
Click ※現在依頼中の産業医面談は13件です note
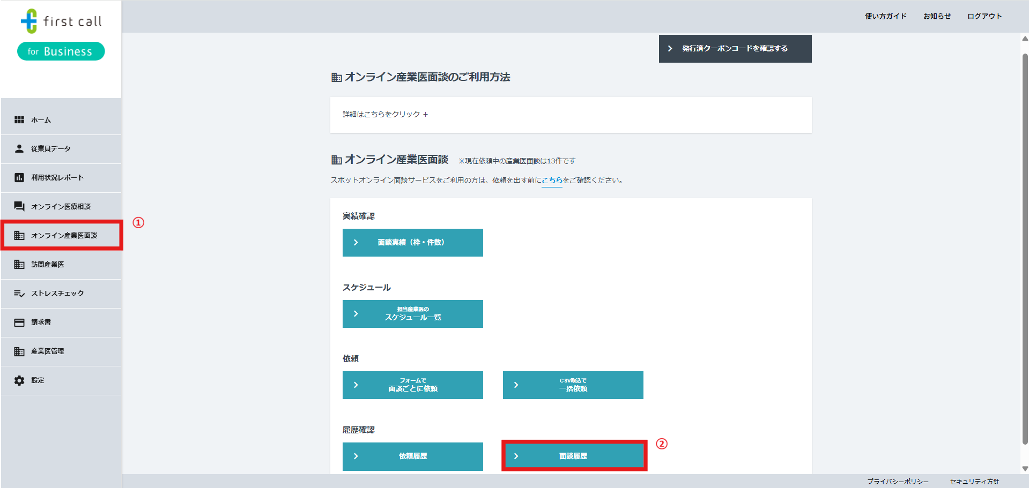[517, 161]
